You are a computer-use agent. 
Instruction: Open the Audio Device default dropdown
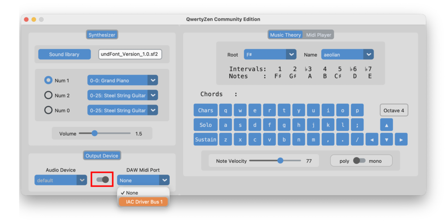[x=61, y=180]
